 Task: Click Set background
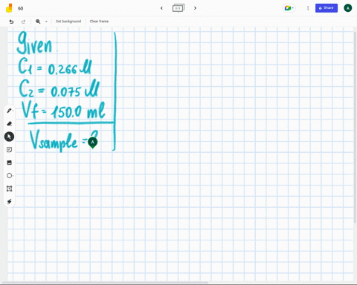tap(68, 22)
